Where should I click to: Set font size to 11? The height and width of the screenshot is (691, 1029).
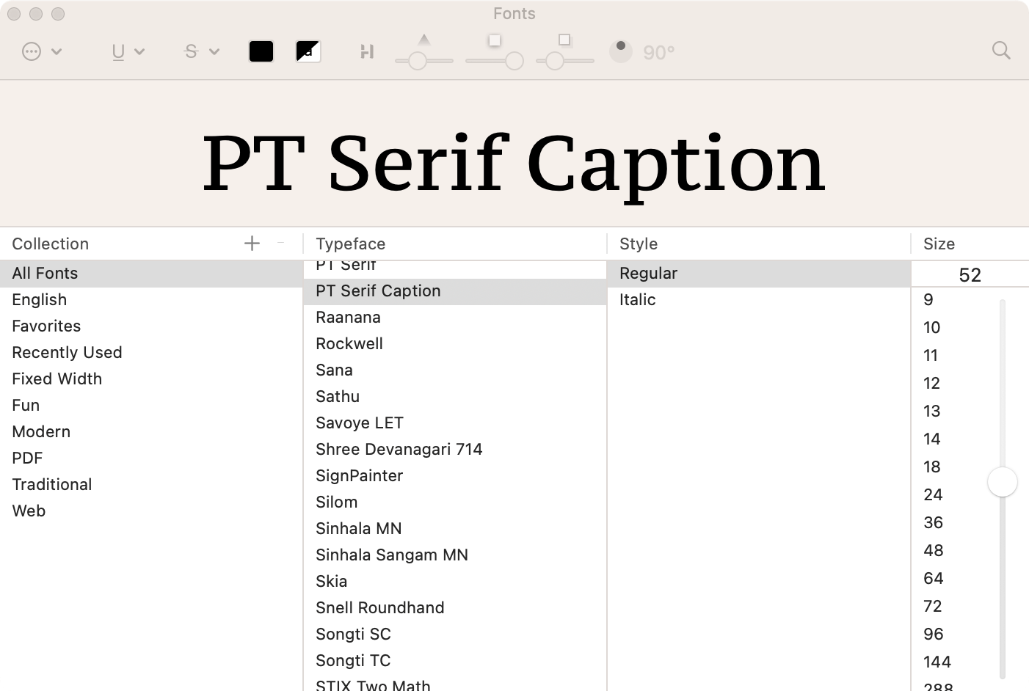click(x=931, y=356)
